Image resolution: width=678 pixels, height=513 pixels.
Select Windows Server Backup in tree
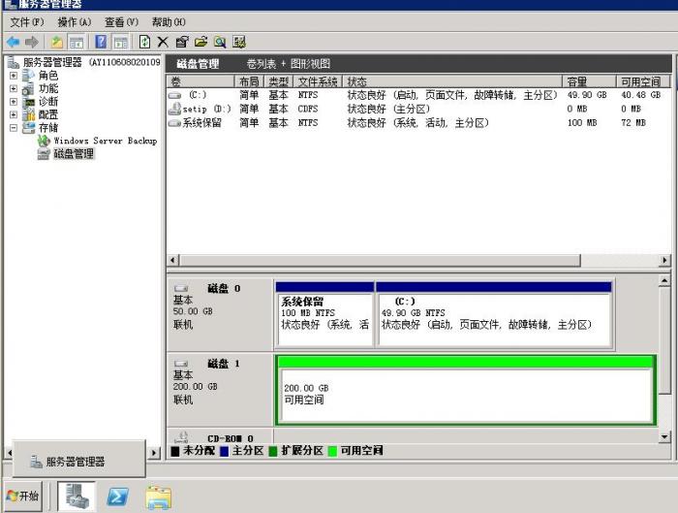(104, 141)
